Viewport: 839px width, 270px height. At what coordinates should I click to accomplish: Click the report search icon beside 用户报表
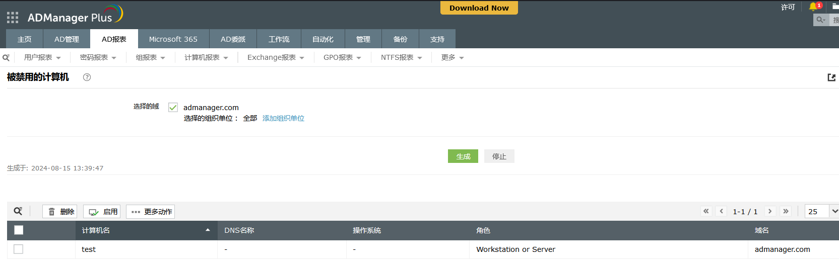tap(6, 57)
